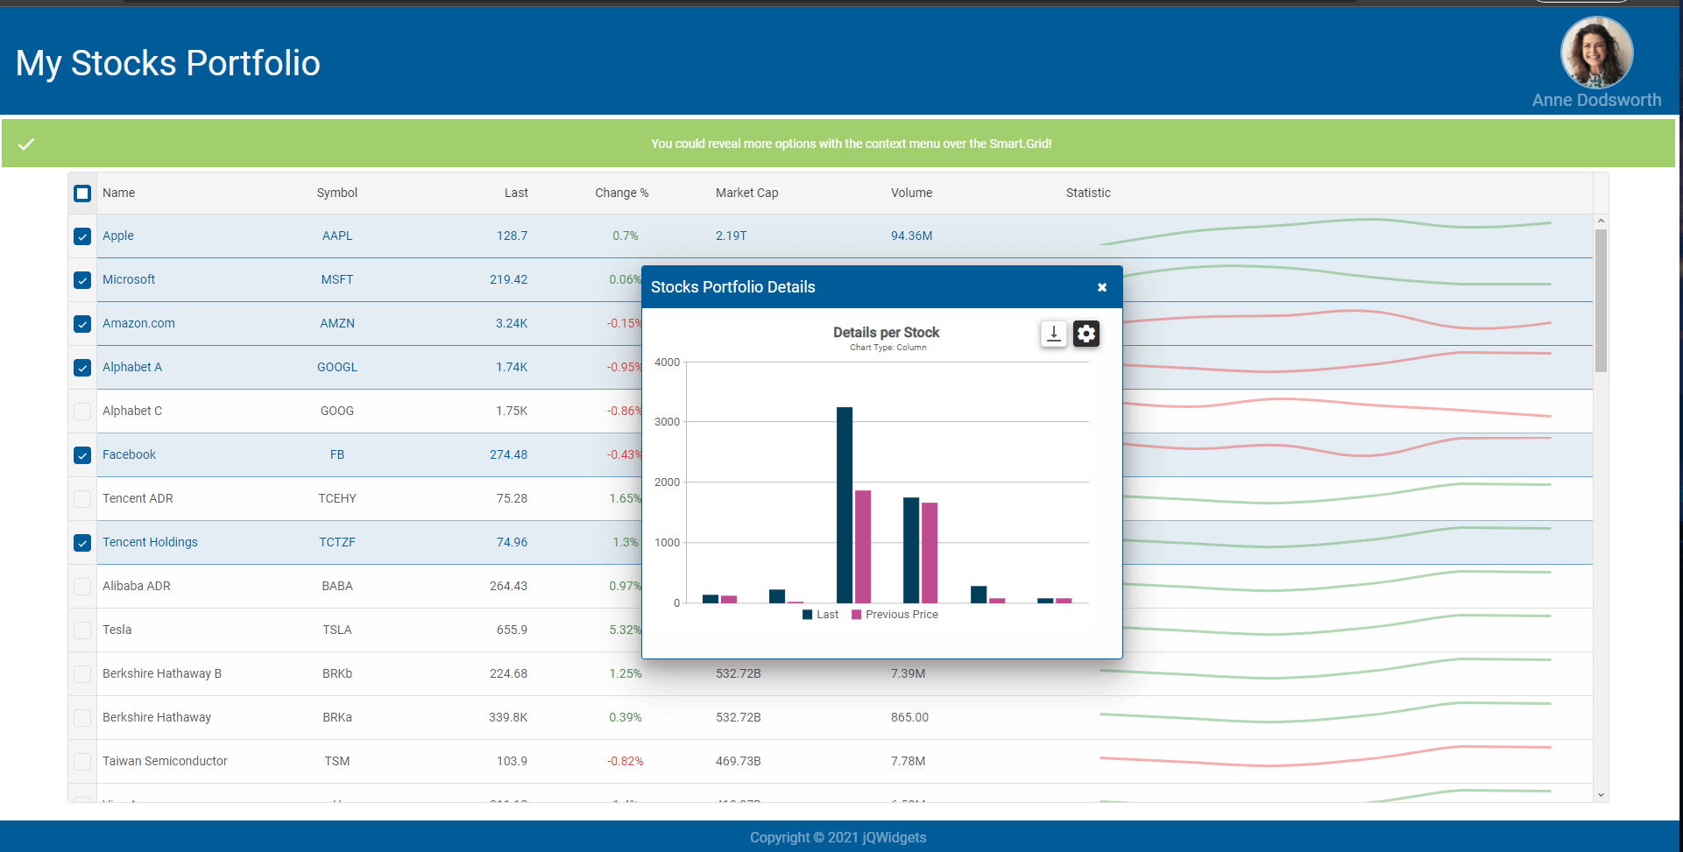
Task: Click the vertical scrollbar thumb
Action: [1601, 300]
